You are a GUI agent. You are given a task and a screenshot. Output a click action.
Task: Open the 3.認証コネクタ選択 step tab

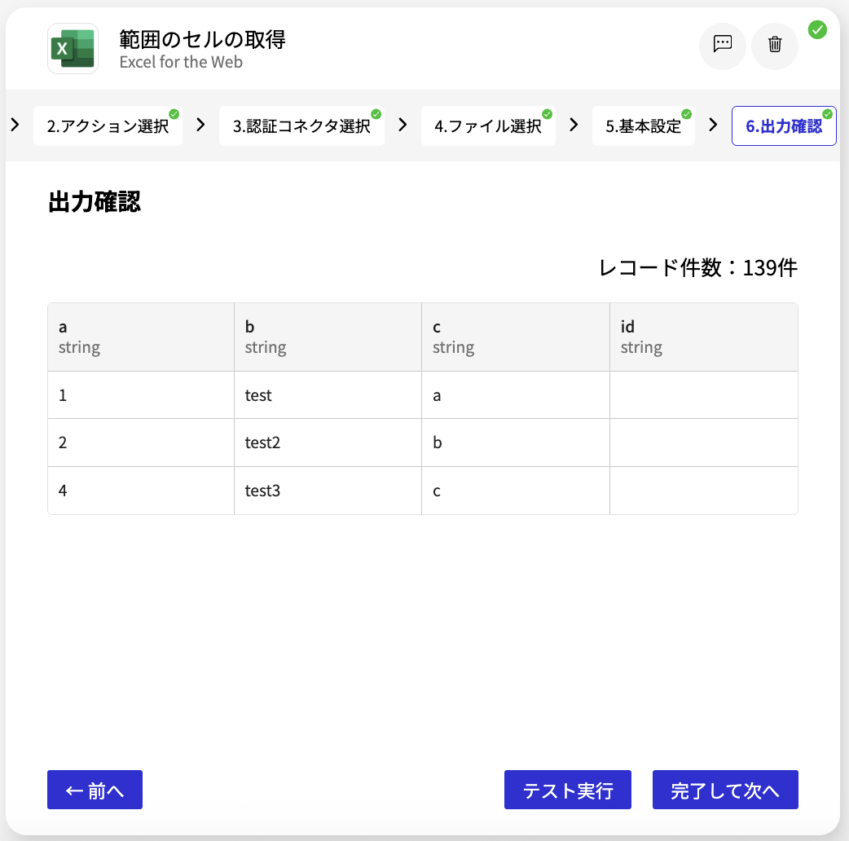pyautogui.click(x=301, y=126)
